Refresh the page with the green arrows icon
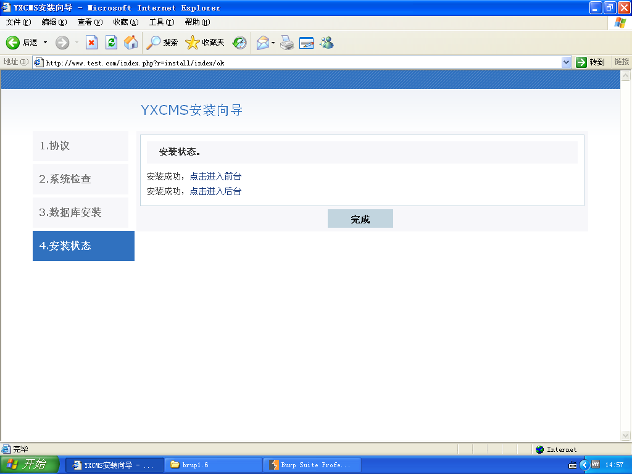632x474 pixels. [111, 43]
